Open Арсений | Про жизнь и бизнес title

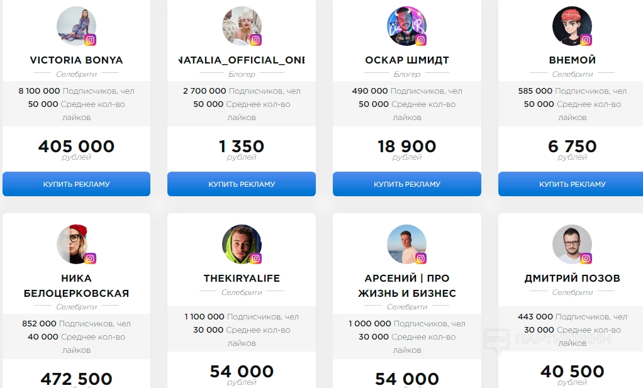[x=407, y=285]
